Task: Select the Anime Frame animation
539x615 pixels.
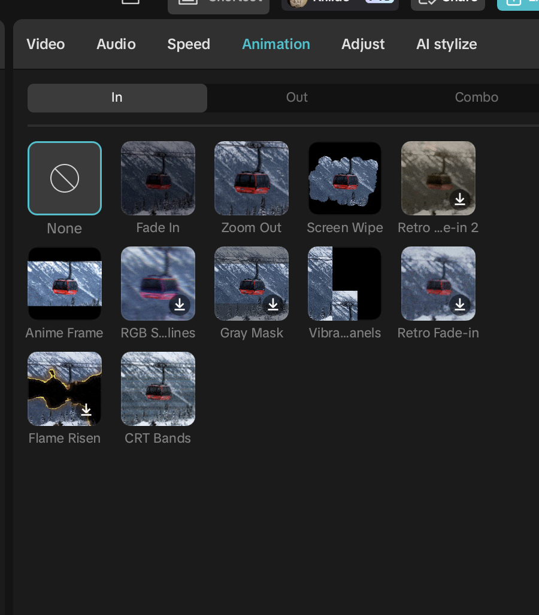Action: (x=65, y=284)
